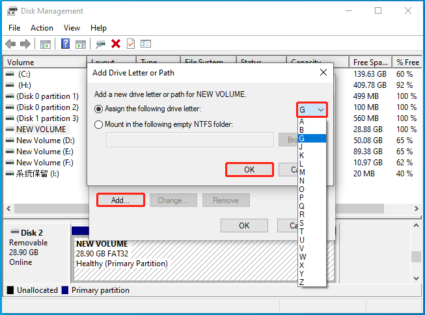Viewport: 425px width, 315px height.
Task: Click scroll-left arrow of volume list
Action: [8, 208]
